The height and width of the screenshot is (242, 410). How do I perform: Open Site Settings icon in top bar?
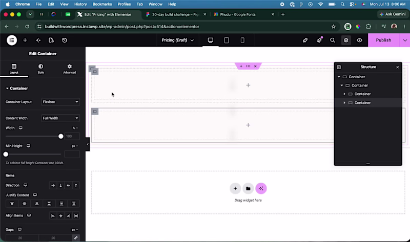coord(38,40)
